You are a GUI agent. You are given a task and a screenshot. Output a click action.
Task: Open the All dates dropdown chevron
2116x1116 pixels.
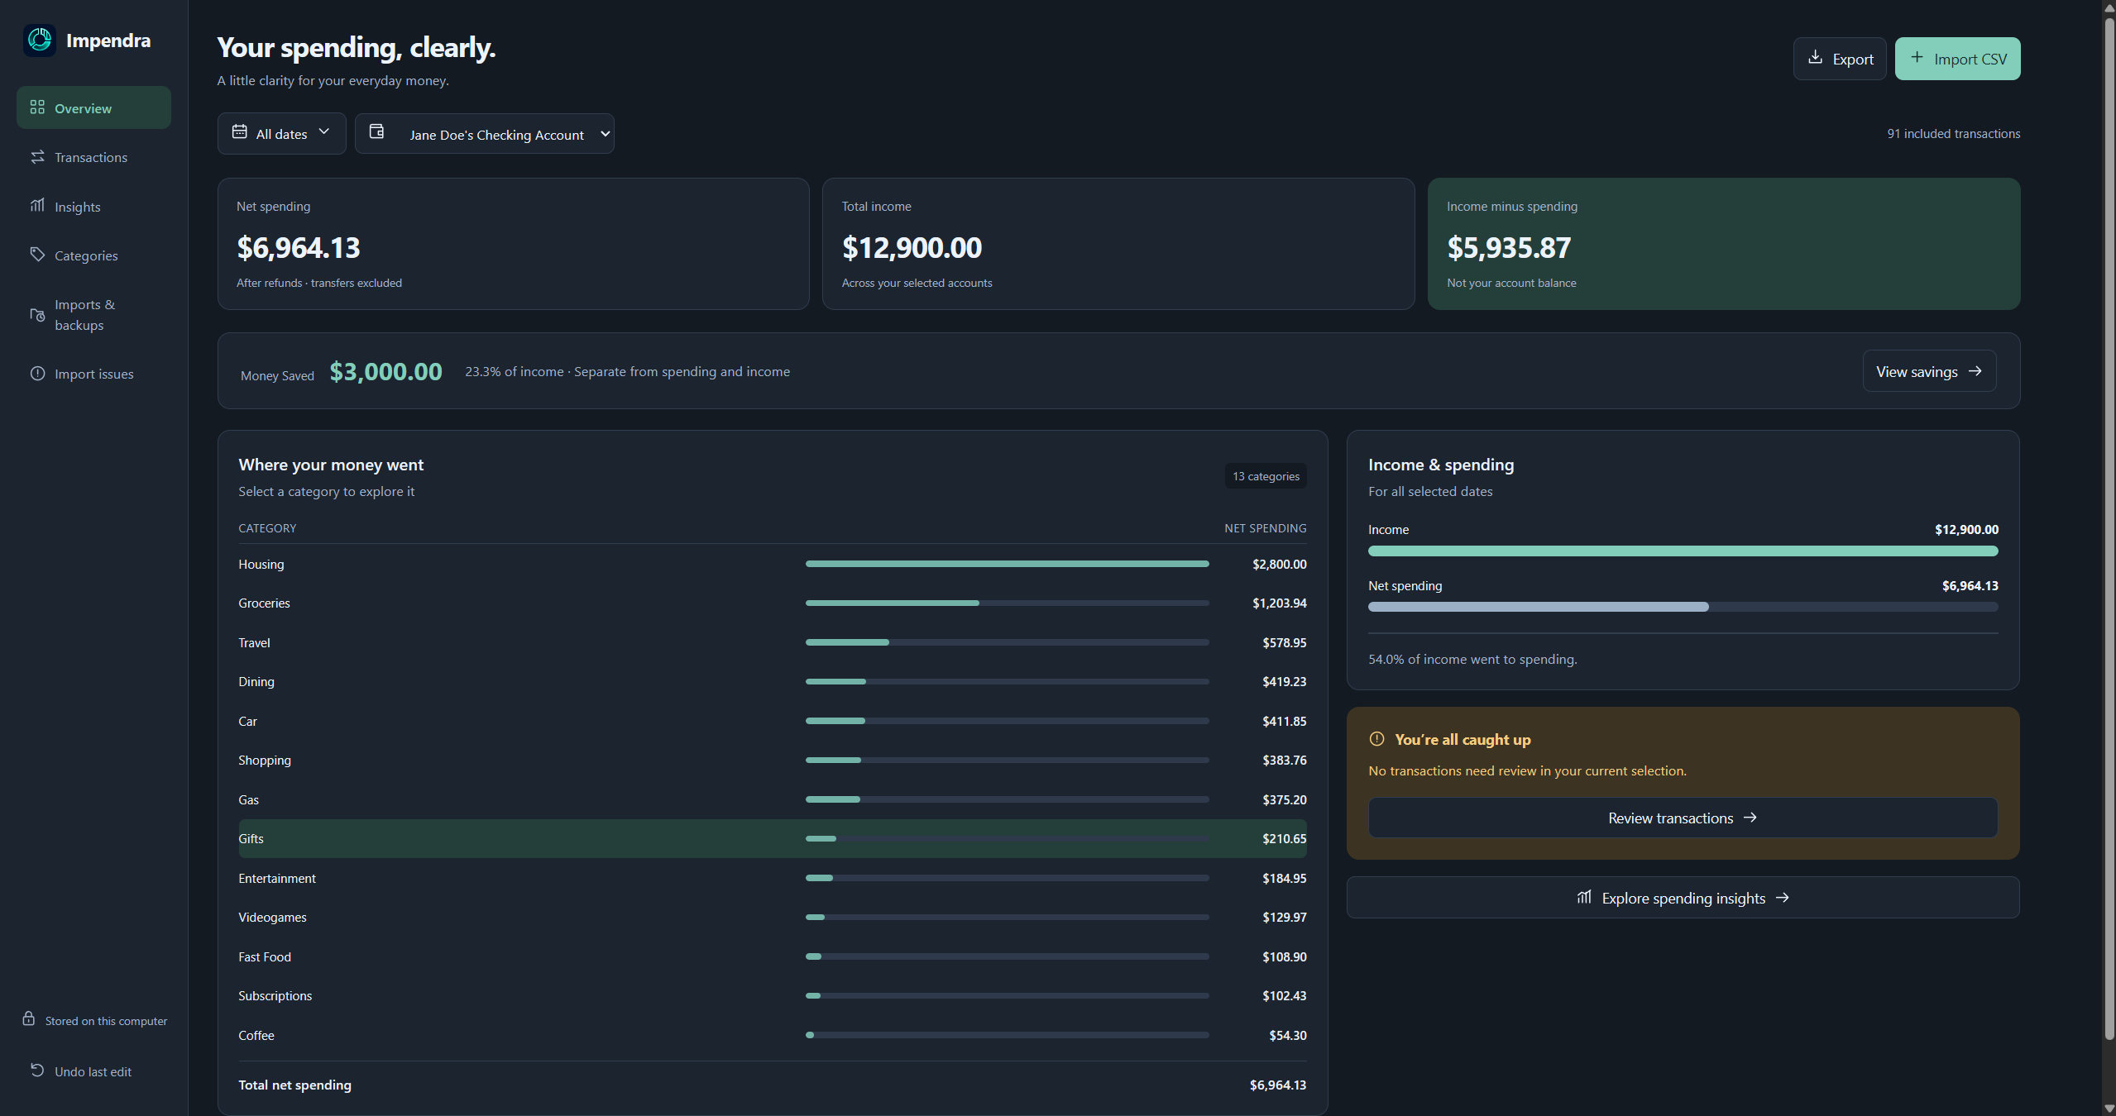324,131
